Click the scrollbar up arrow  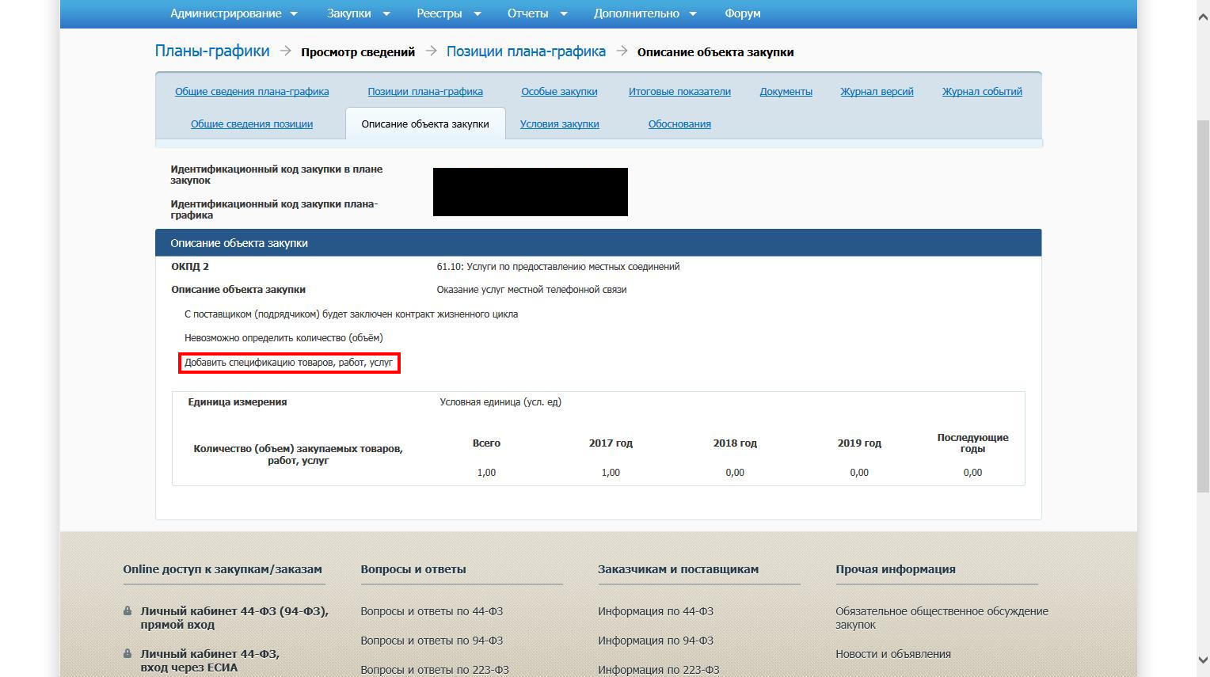tap(1202, 16)
